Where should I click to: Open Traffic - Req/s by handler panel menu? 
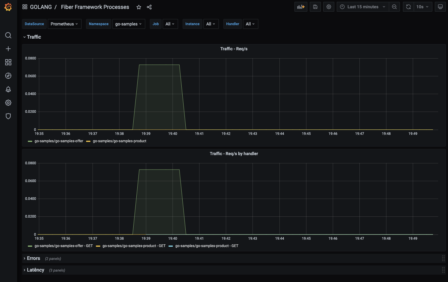click(x=234, y=154)
